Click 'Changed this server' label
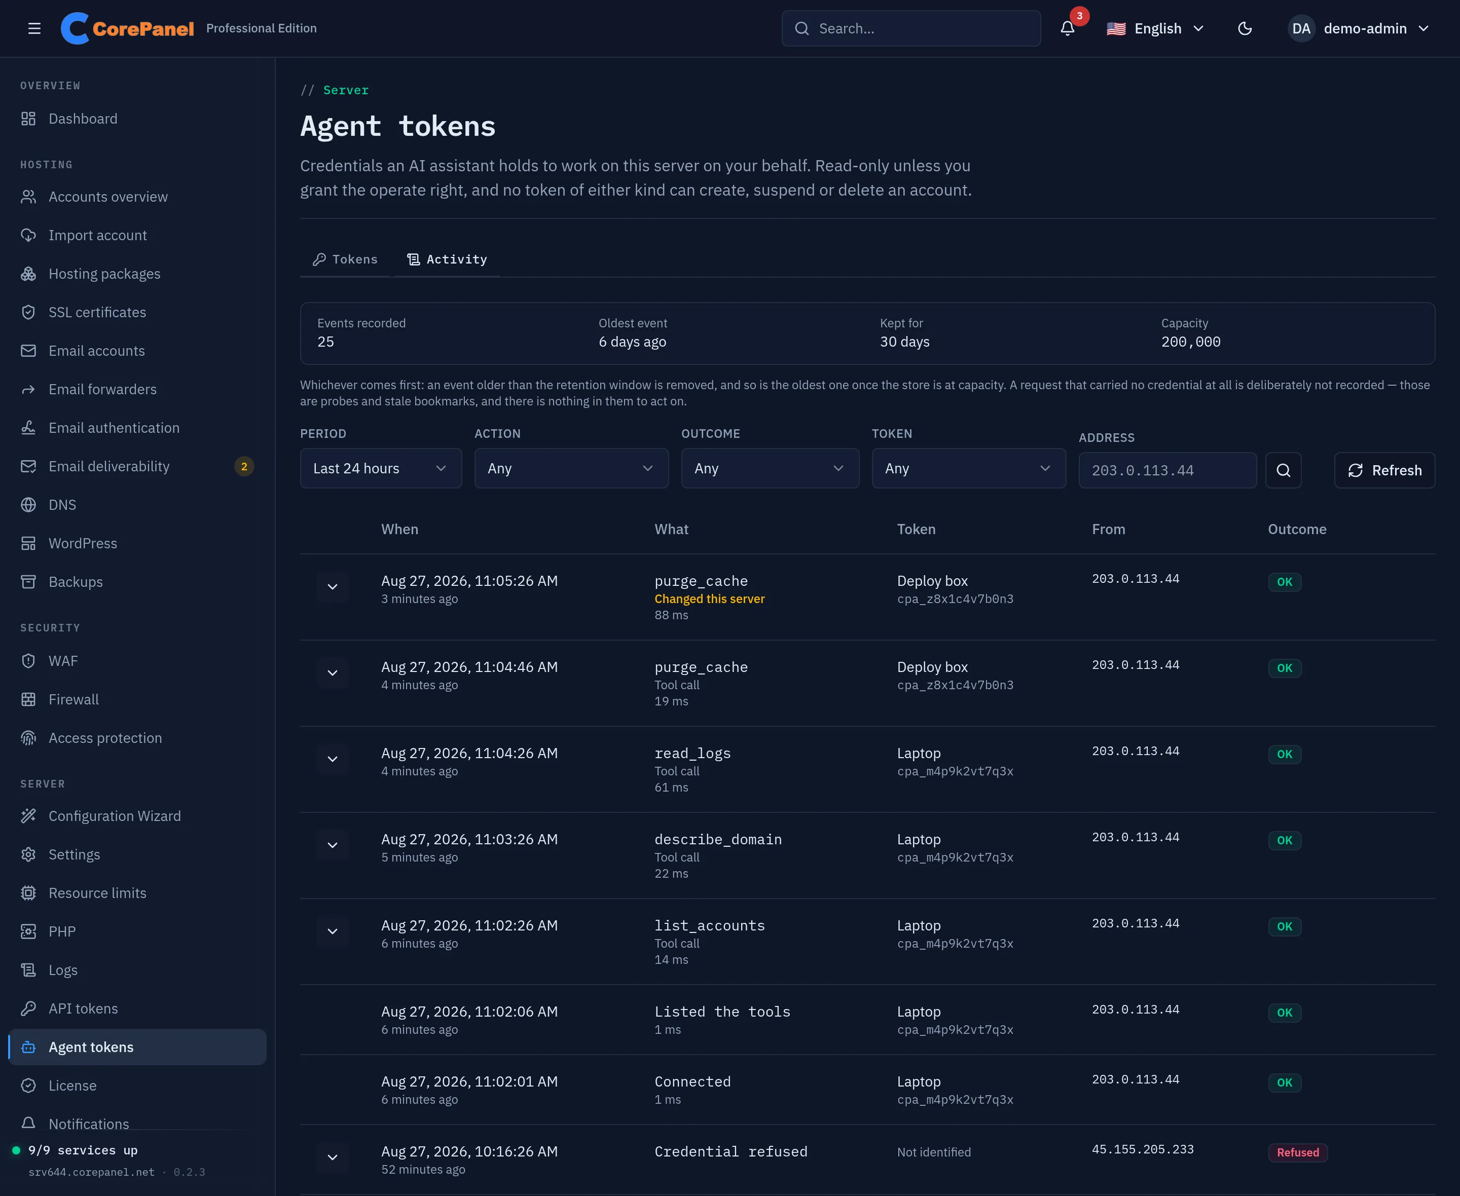This screenshot has height=1196, width=1460. [x=709, y=600]
